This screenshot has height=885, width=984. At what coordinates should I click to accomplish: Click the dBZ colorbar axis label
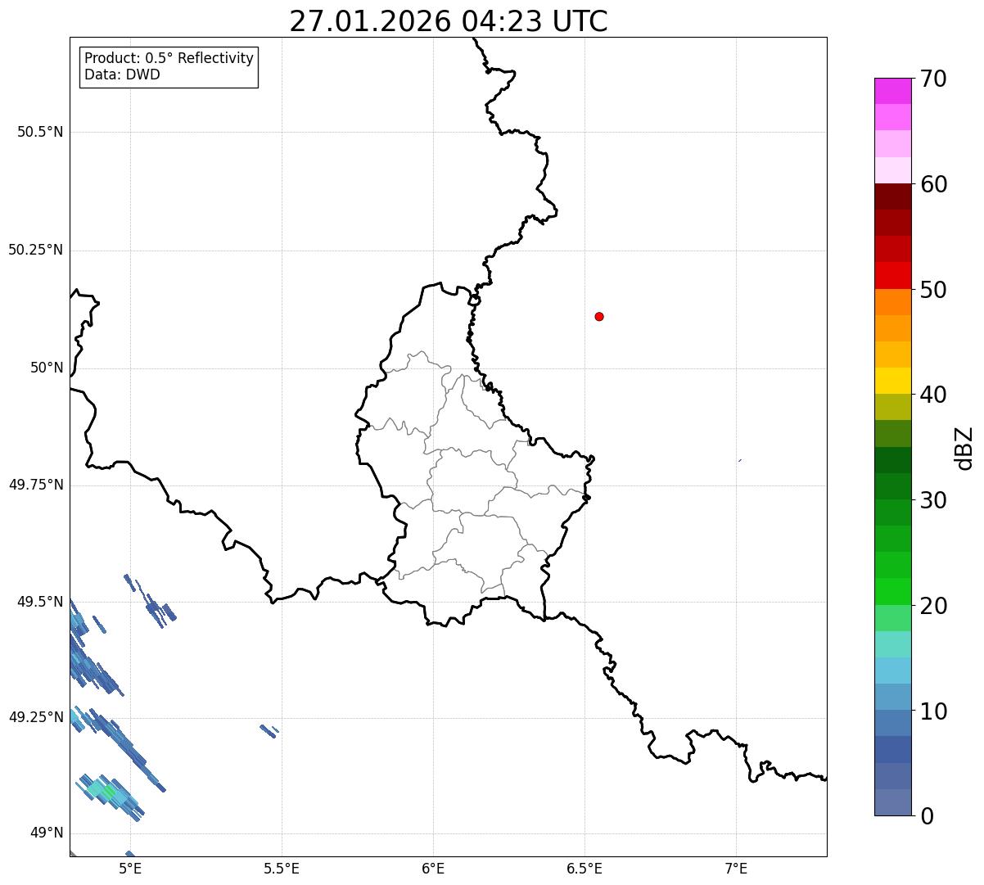964,448
